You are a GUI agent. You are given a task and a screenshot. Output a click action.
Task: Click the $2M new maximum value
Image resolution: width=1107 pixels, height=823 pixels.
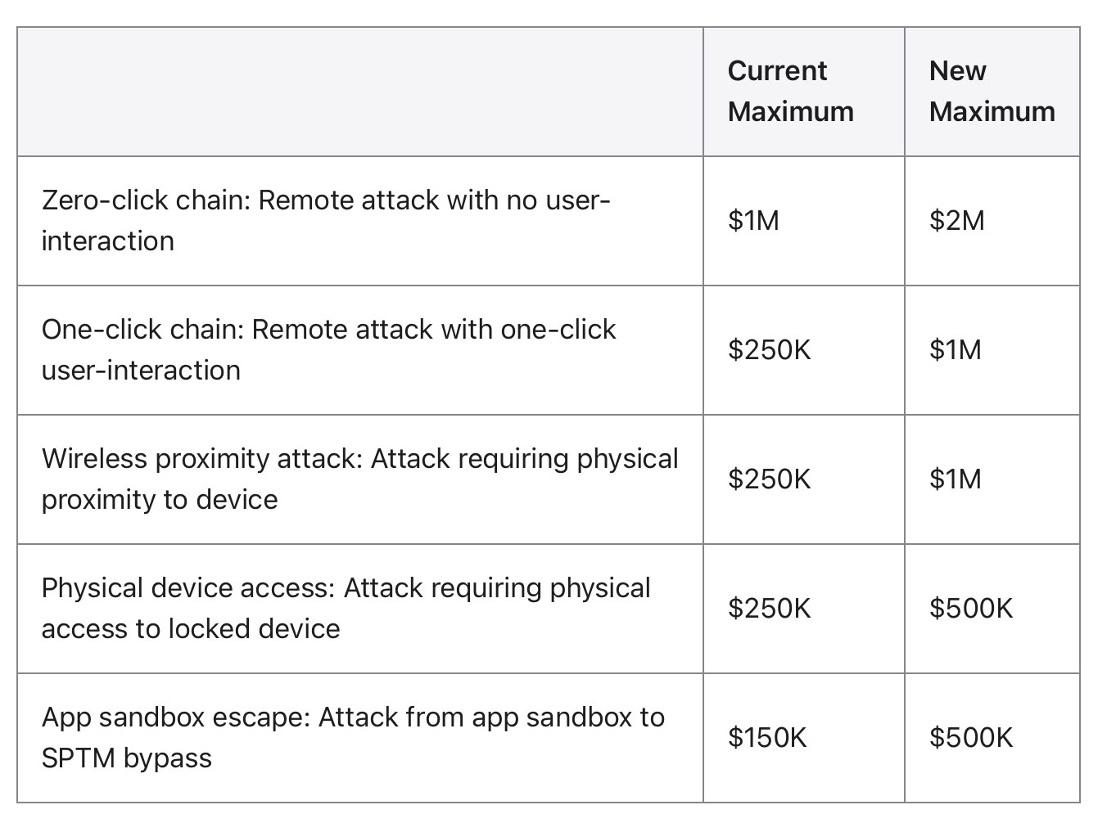point(956,220)
